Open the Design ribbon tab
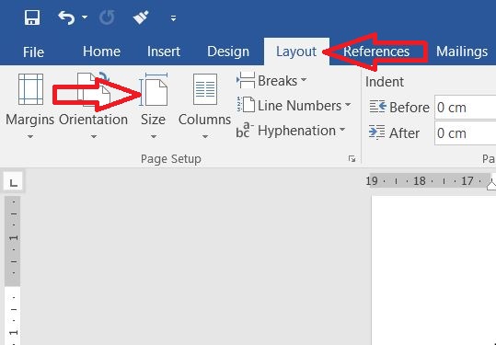Image resolution: width=496 pixels, height=345 pixels. point(228,52)
